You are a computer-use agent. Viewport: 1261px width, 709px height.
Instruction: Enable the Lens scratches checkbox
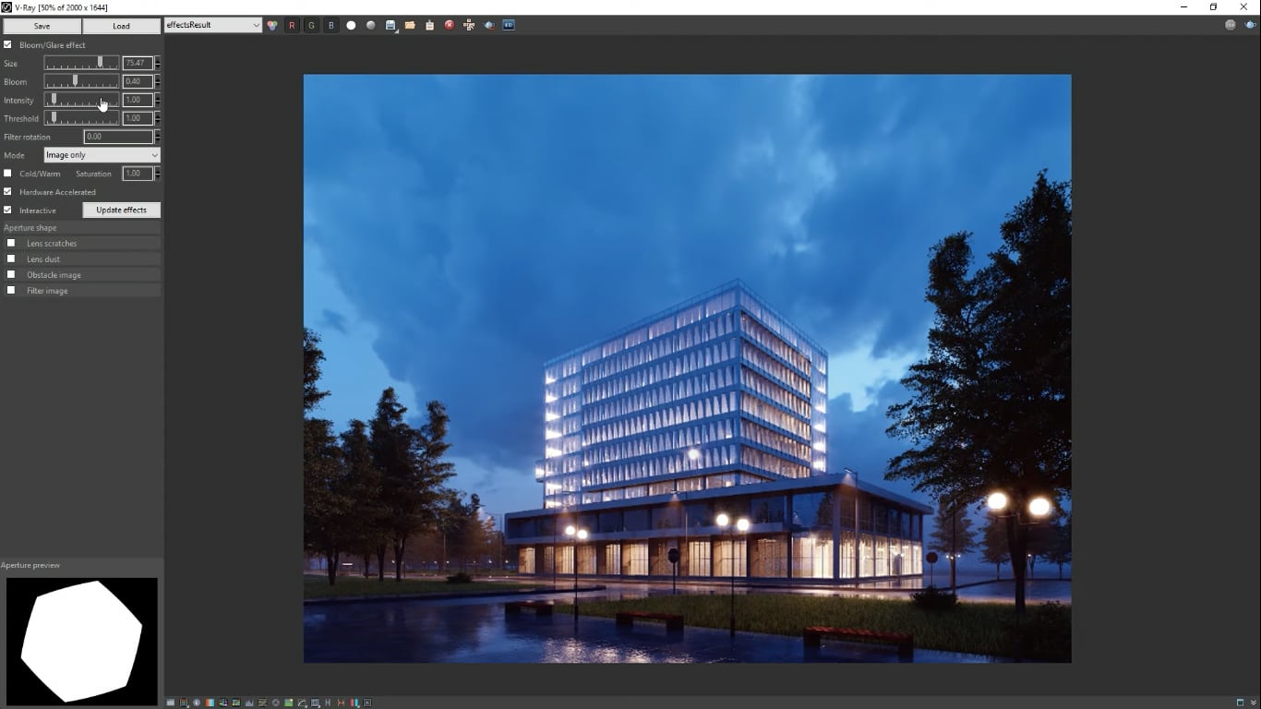(x=10, y=243)
